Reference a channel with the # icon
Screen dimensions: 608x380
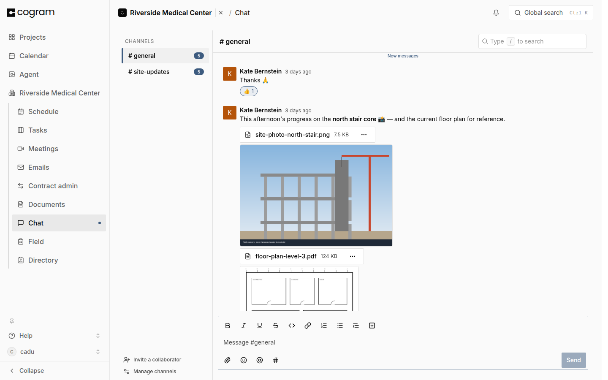pyautogui.click(x=276, y=360)
